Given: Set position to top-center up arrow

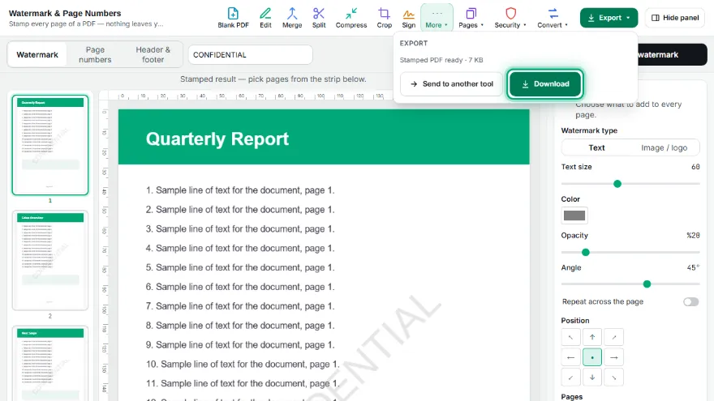Looking at the screenshot, I should (x=592, y=337).
